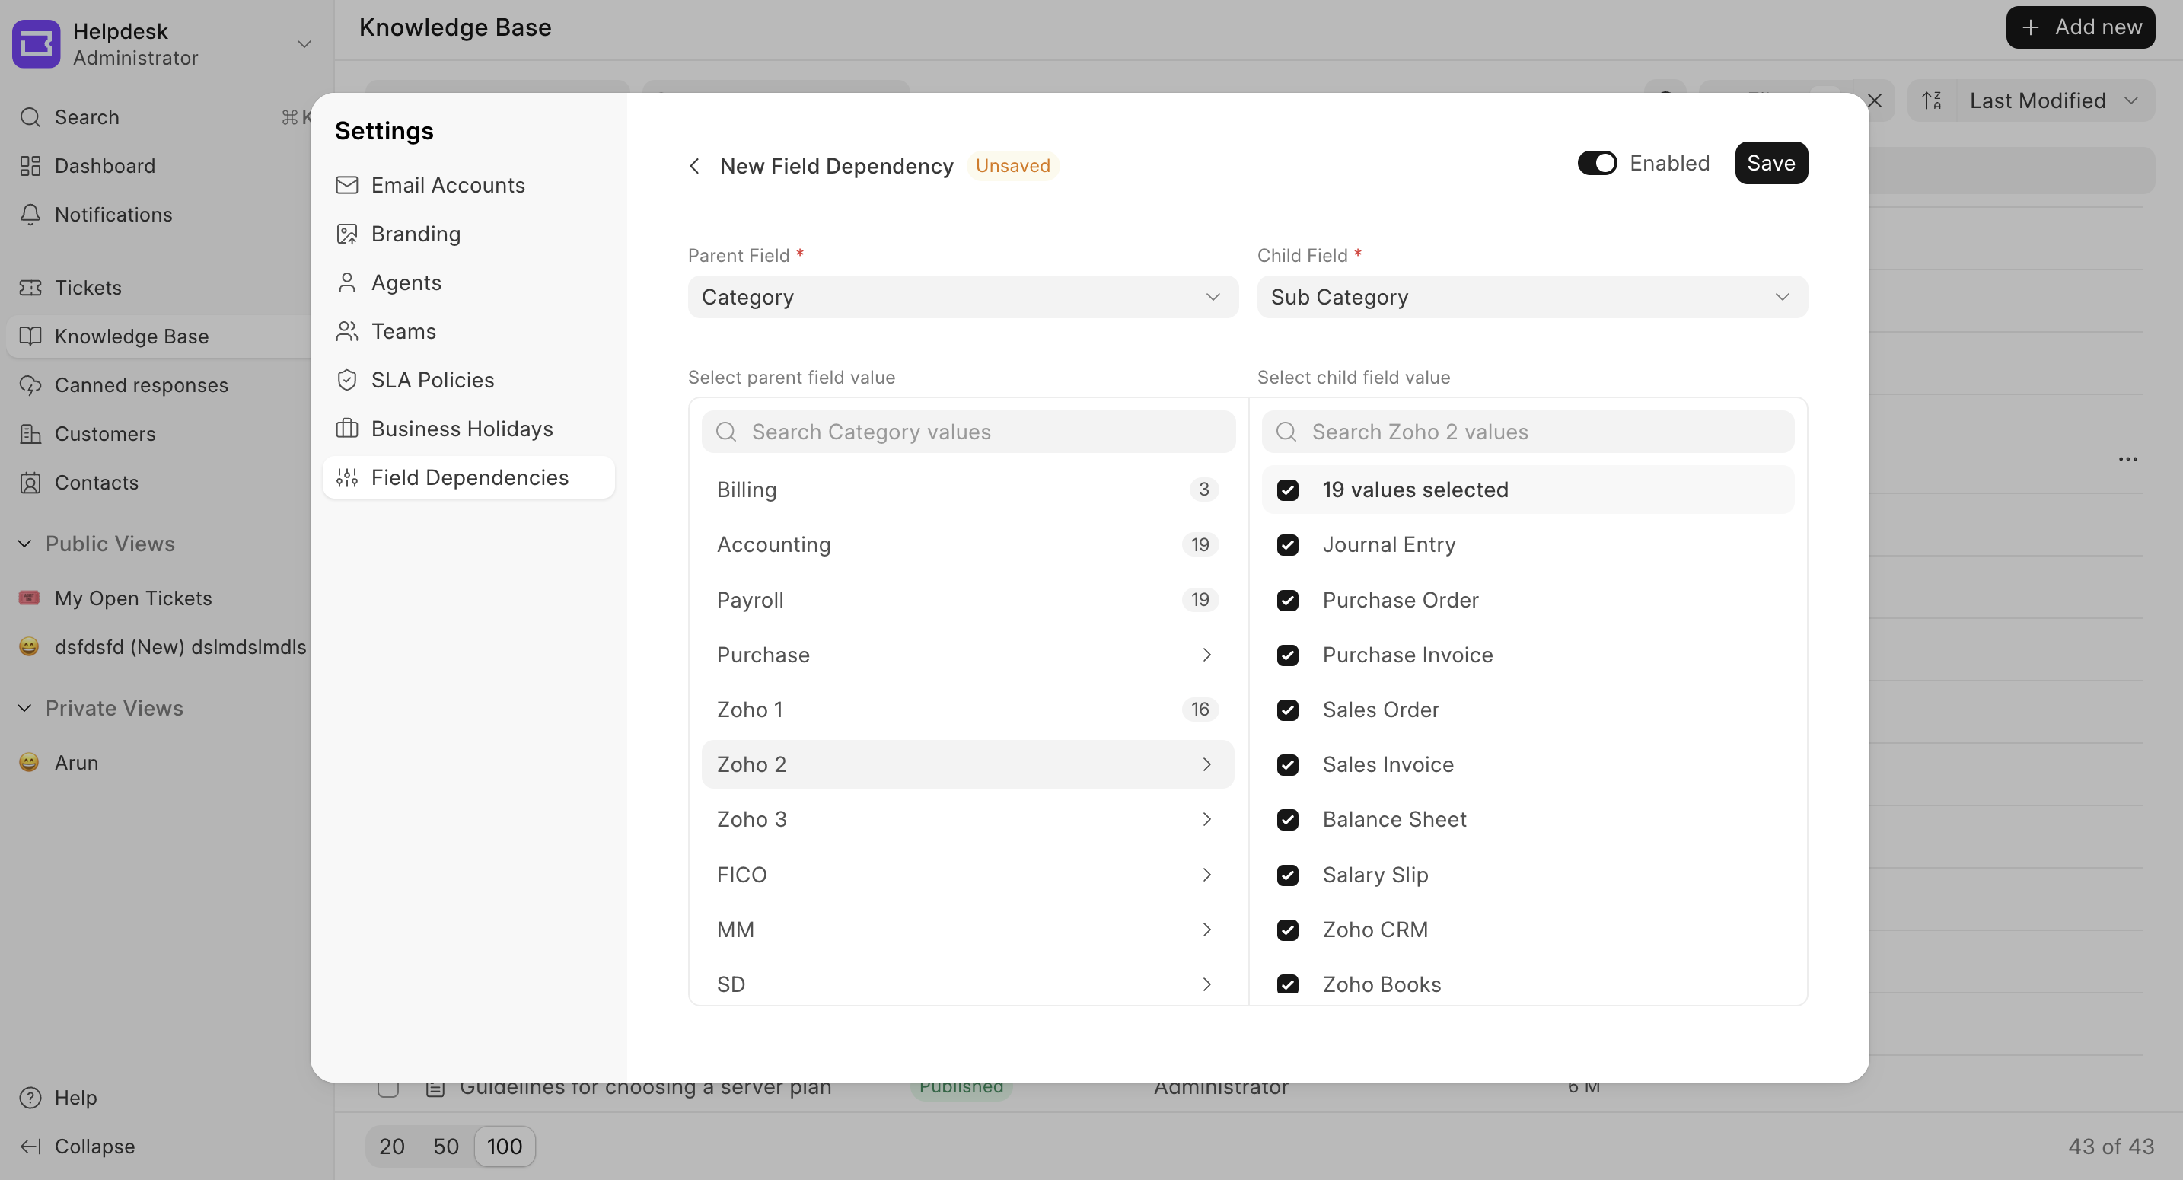Deselect all via 19 values selected checkbox
2183x1180 pixels.
(1287, 490)
